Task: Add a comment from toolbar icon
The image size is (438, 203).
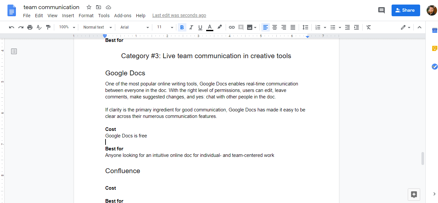Action: pyautogui.click(x=241, y=27)
